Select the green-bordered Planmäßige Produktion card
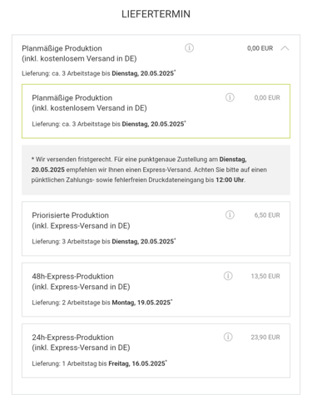Viewport: 312px width, 399px height. tap(156, 111)
